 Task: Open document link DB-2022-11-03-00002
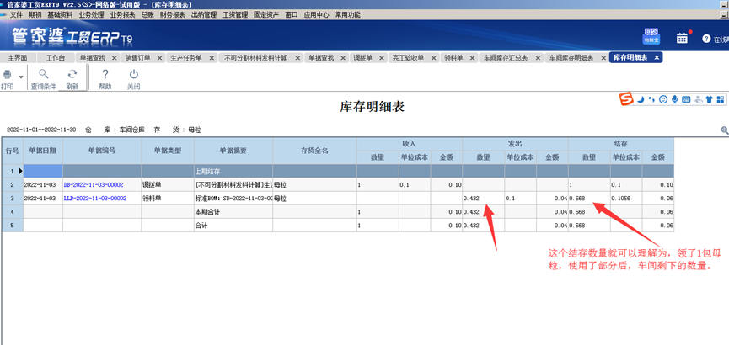93,185
